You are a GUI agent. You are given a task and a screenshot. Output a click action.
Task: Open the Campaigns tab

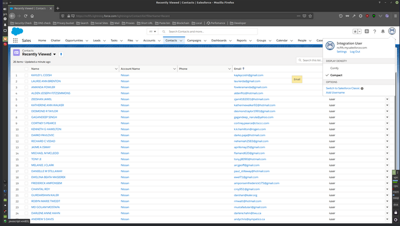point(194,40)
